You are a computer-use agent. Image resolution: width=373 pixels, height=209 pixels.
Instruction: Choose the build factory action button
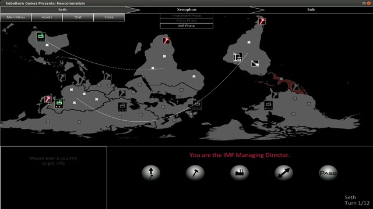pyautogui.click(x=240, y=173)
